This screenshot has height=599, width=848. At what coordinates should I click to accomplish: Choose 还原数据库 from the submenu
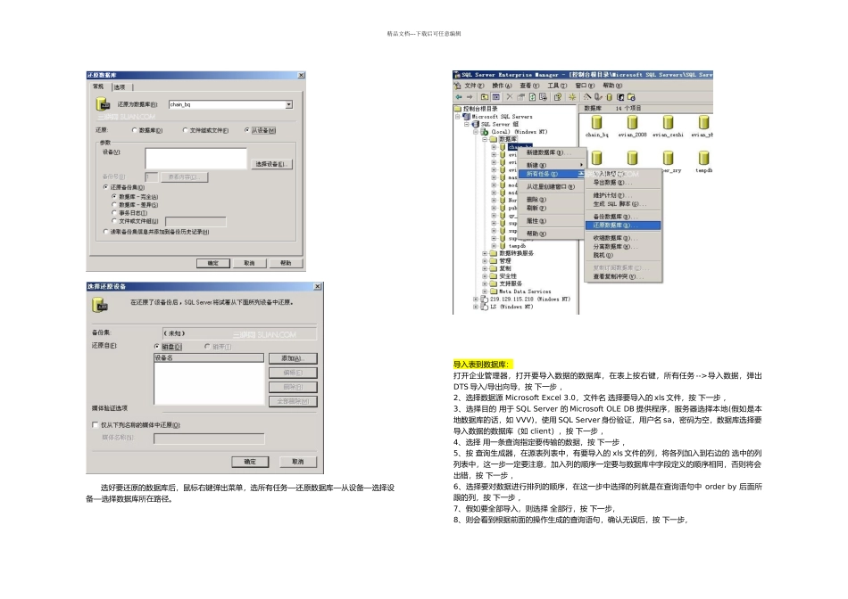pyautogui.click(x=623, y=226)
